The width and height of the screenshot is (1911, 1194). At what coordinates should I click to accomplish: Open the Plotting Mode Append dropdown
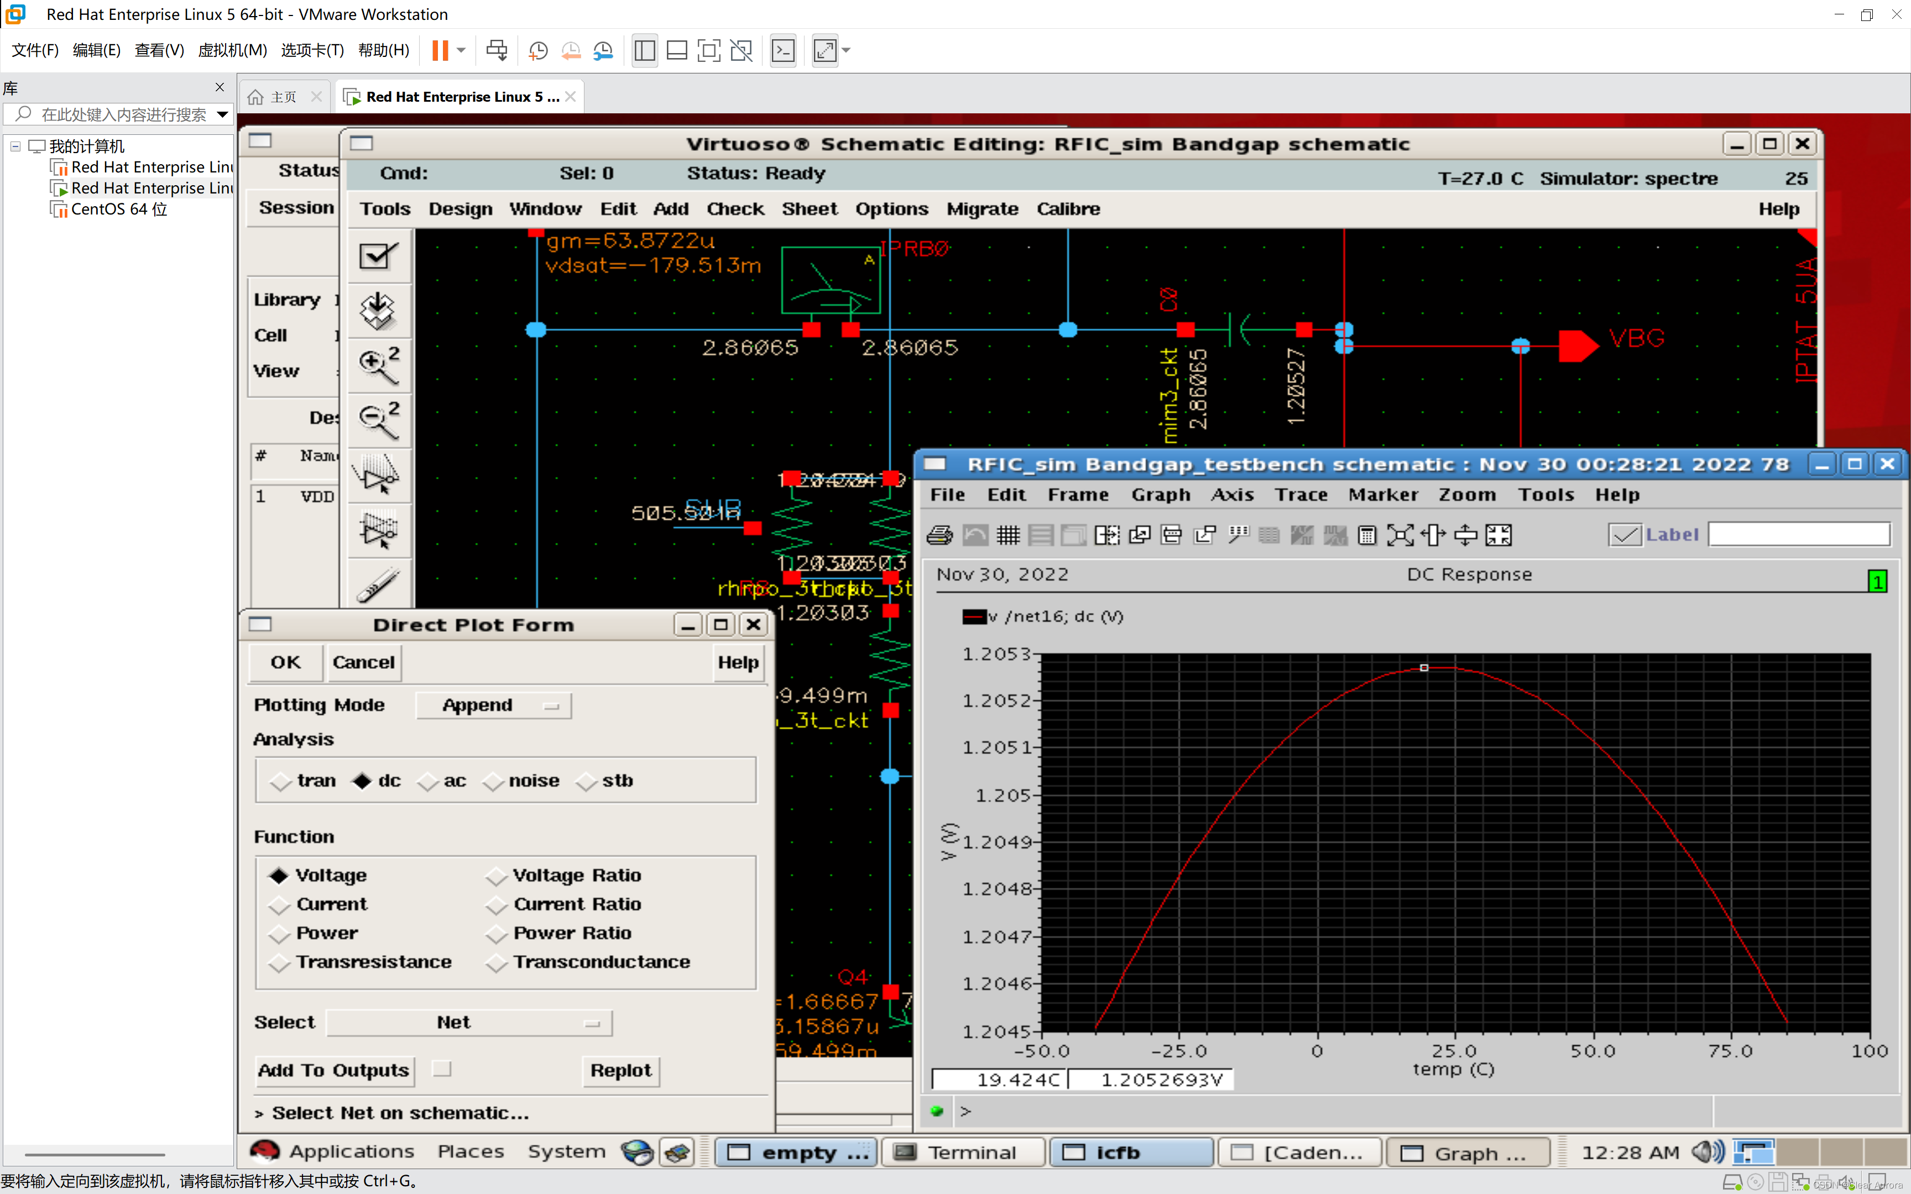[x=493, y=705]
